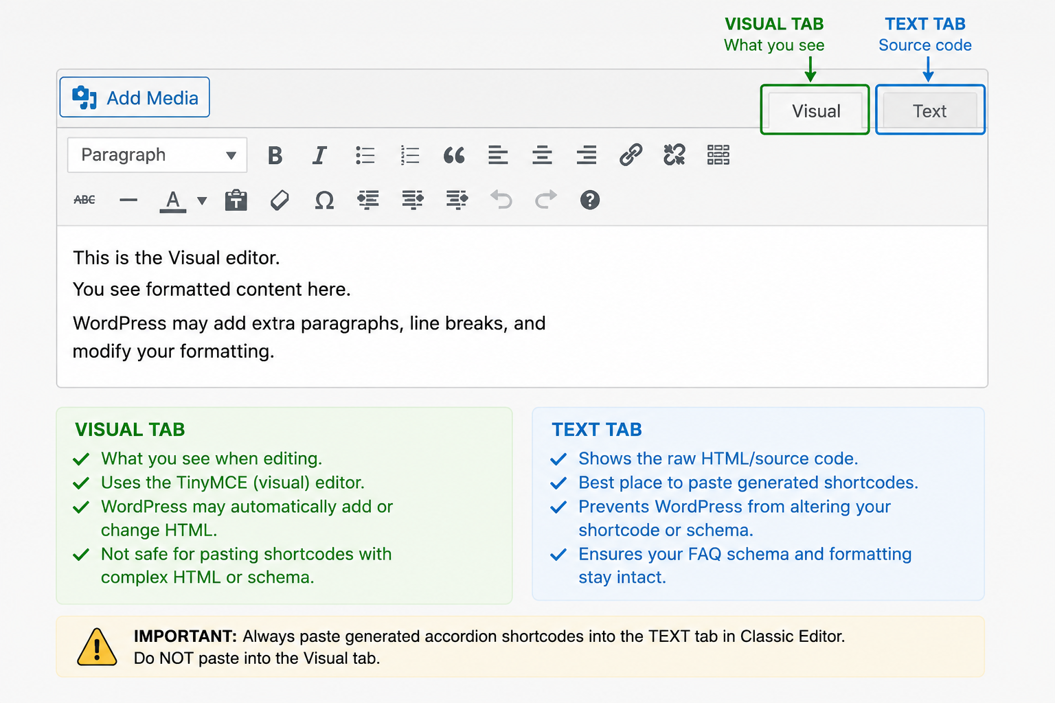Increase indent of the paragraph
Screen dimensions: 1055x703
pyautogui.click(x=413, y=200)
